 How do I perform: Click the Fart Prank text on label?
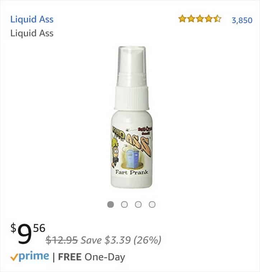pyautogui.click(x=132, y=172)
